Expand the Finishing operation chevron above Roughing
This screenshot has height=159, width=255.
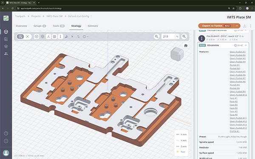click(246, 31)
